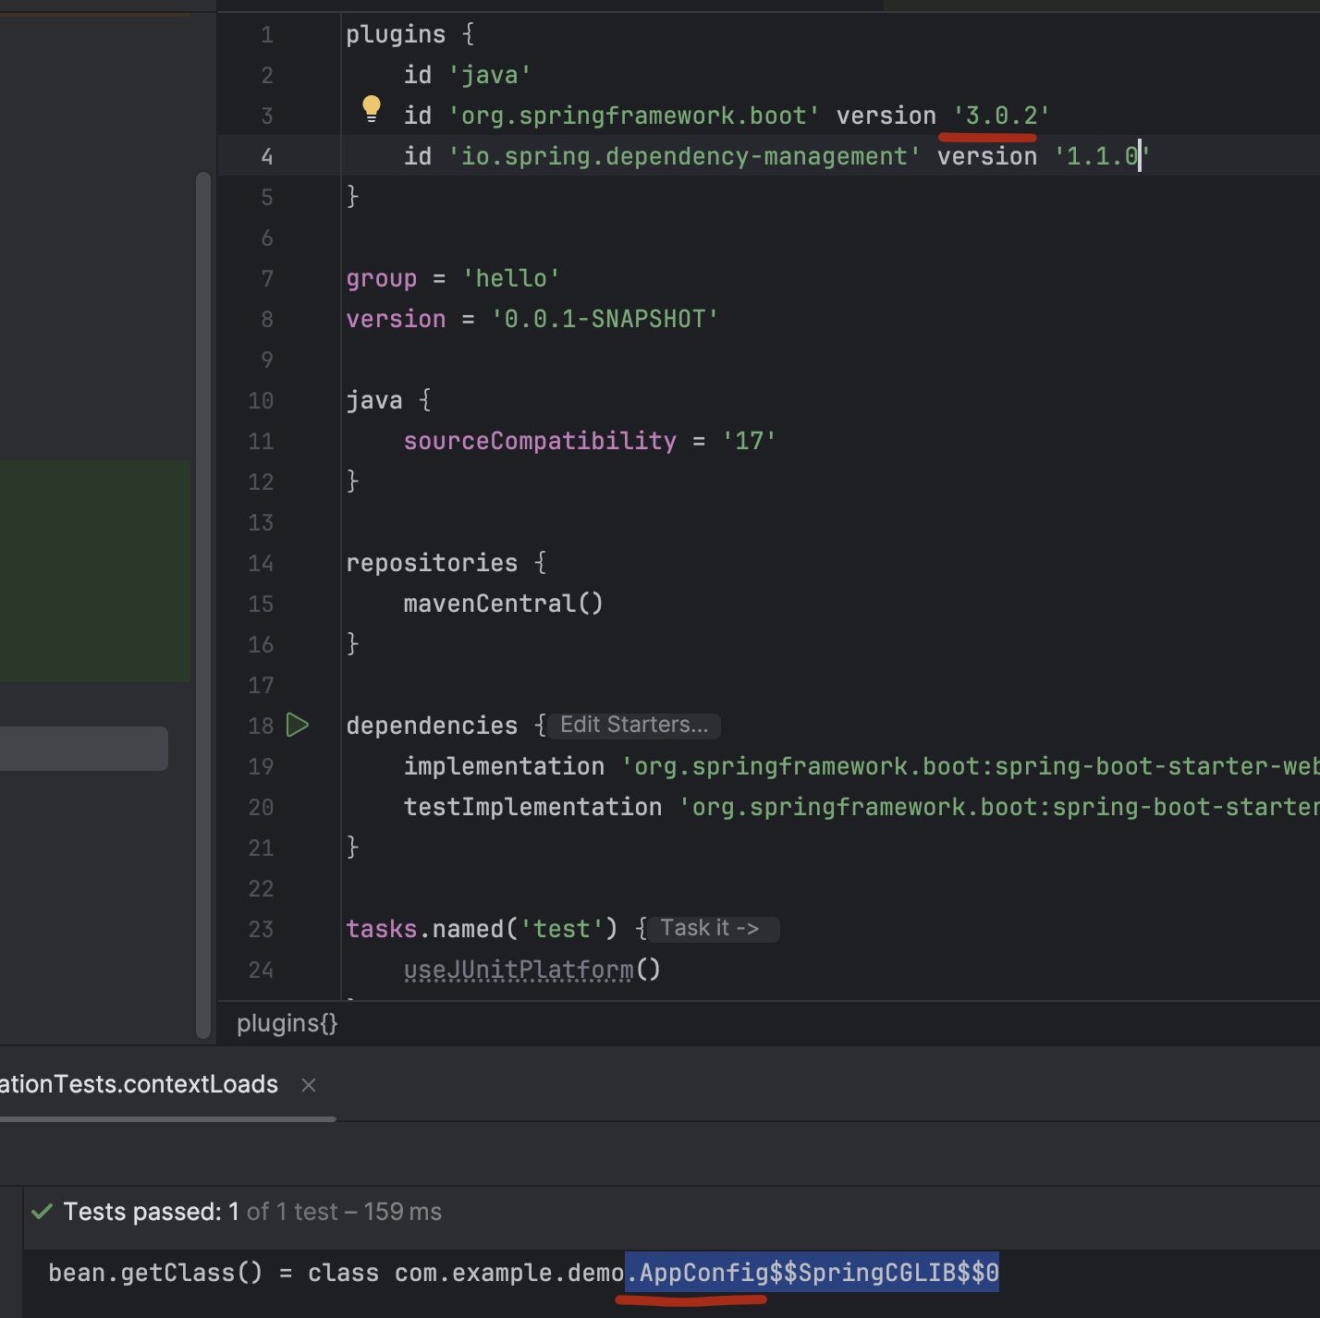Click the 'io.spring.dependency-management' plugin id string

pyautogui.click(x=684, y=156)
